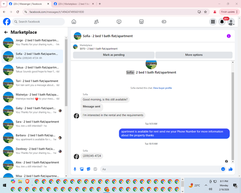The width and height of the screenshot is (241, 193).
Task: Expand the account profile menu
Action: 231,22
